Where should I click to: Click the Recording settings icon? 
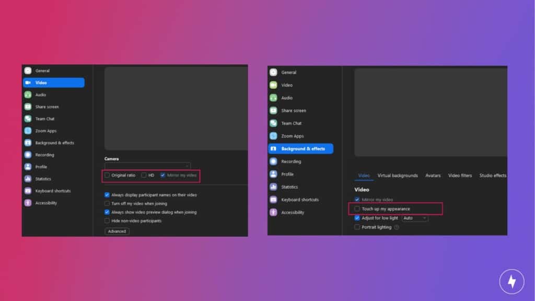click(x=53, y=155)
